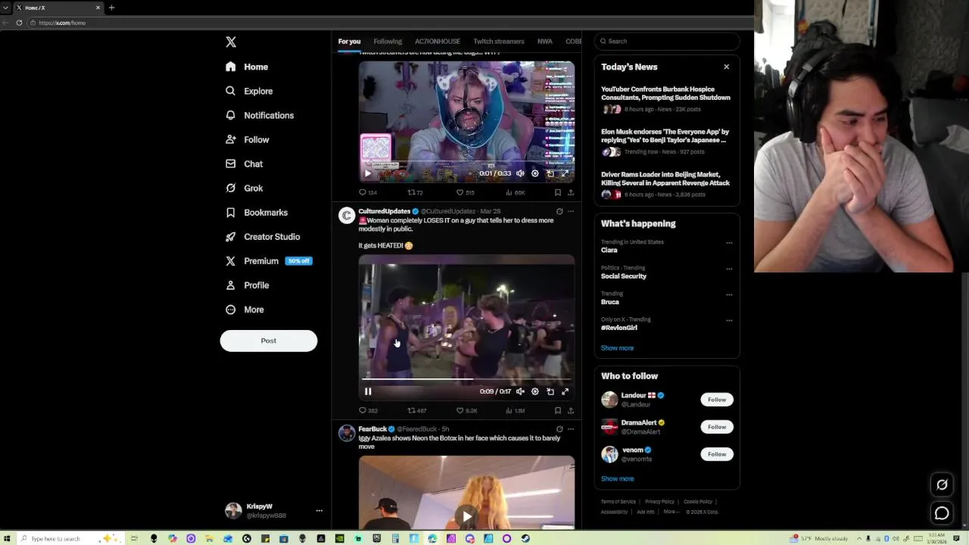
Task: Open the Home page
Action: click(x=247, y=67)
